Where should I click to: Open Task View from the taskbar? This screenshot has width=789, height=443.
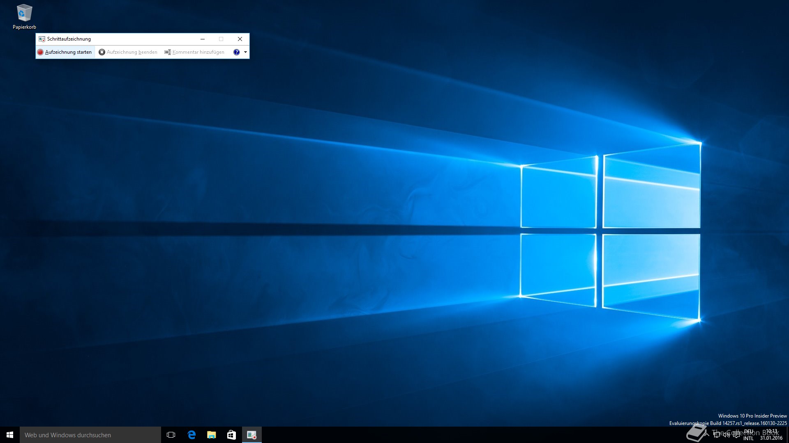pos(171,435)
